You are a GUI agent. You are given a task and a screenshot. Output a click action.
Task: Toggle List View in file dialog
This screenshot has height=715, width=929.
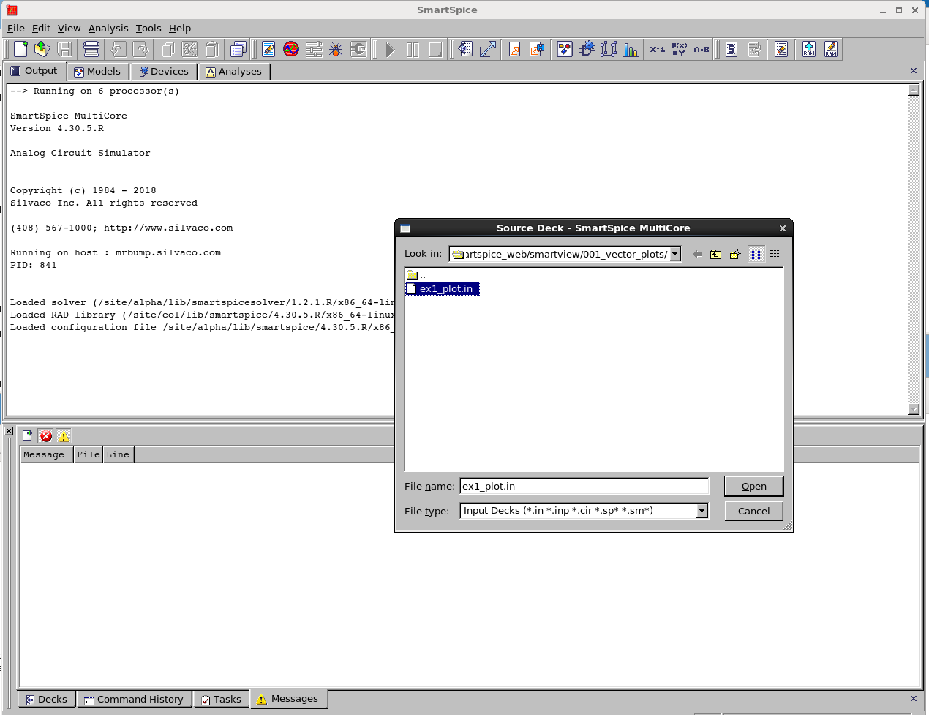tap(756, 254)
